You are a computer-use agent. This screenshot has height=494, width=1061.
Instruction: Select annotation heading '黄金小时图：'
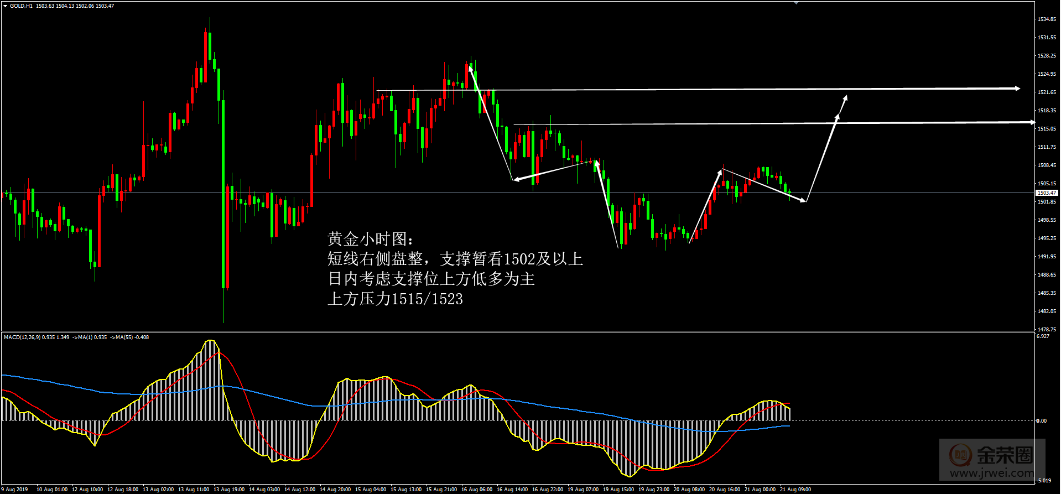(370, 239)
